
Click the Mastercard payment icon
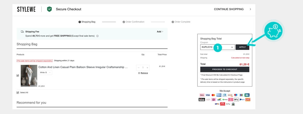click(x=213, y=95)
